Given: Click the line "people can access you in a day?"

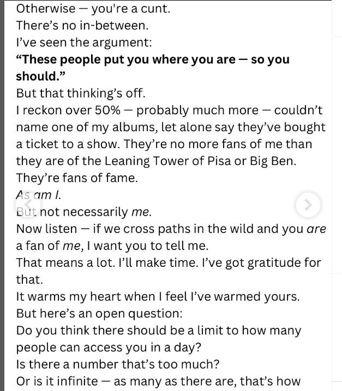Looking at the screenshot, I should click(109, 347).
